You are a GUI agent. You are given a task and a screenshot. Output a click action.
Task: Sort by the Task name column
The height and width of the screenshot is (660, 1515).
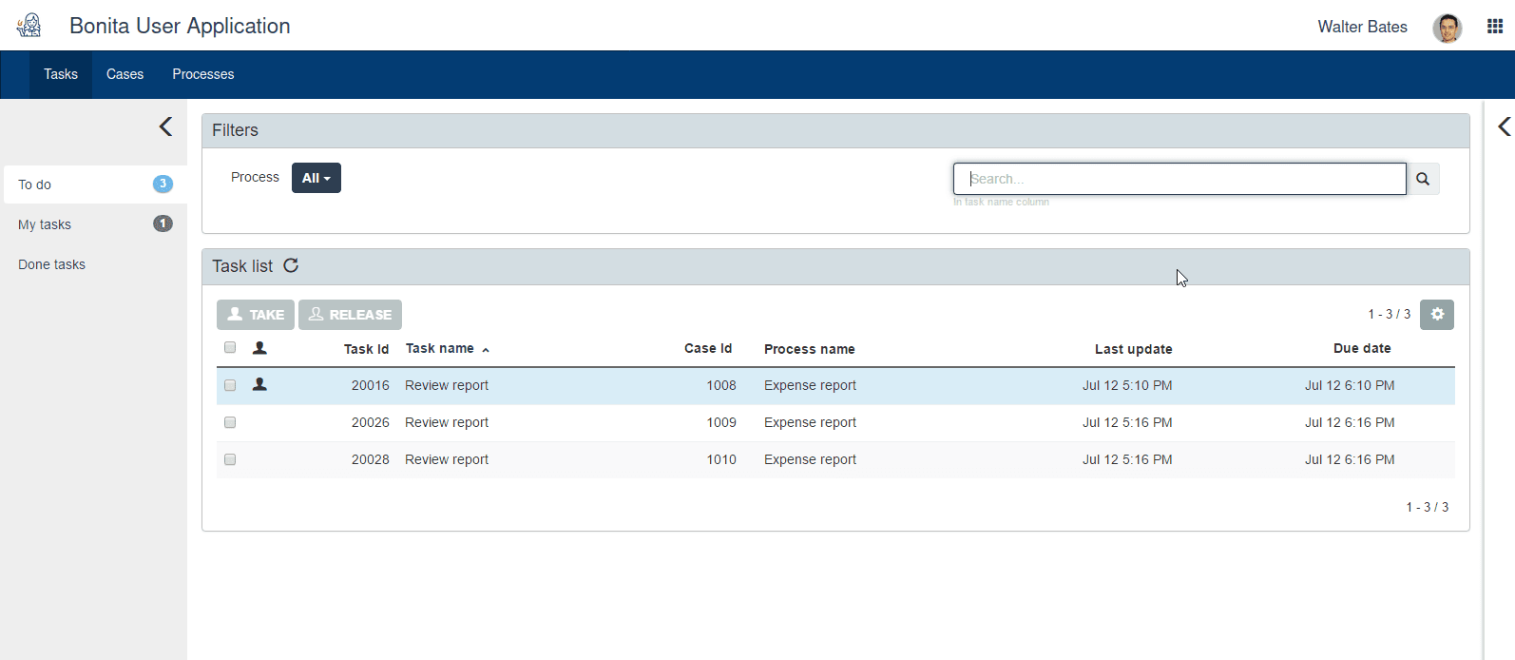coord(440,349)
